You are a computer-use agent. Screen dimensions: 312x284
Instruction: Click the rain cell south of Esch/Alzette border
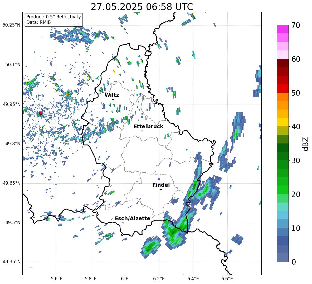coord(151,247)
